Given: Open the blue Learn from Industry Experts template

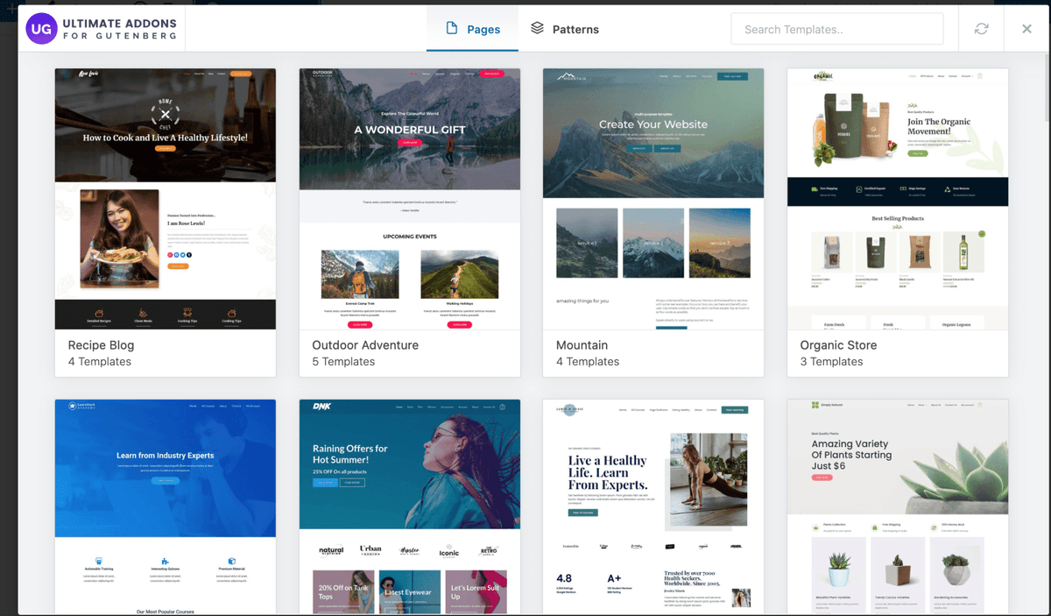Looking at the screenshot, I should (x=166, y=506).
